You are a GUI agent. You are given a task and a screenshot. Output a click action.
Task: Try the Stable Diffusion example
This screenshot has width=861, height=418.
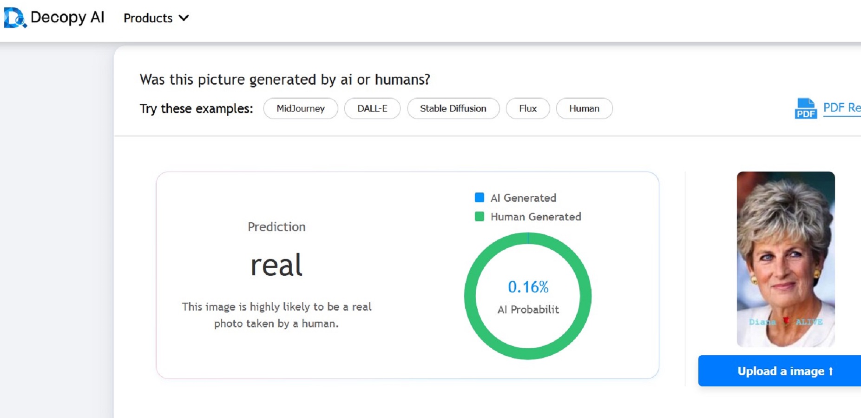coord(453,108)
